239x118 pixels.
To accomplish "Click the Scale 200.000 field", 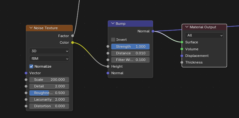I will 49,80.
